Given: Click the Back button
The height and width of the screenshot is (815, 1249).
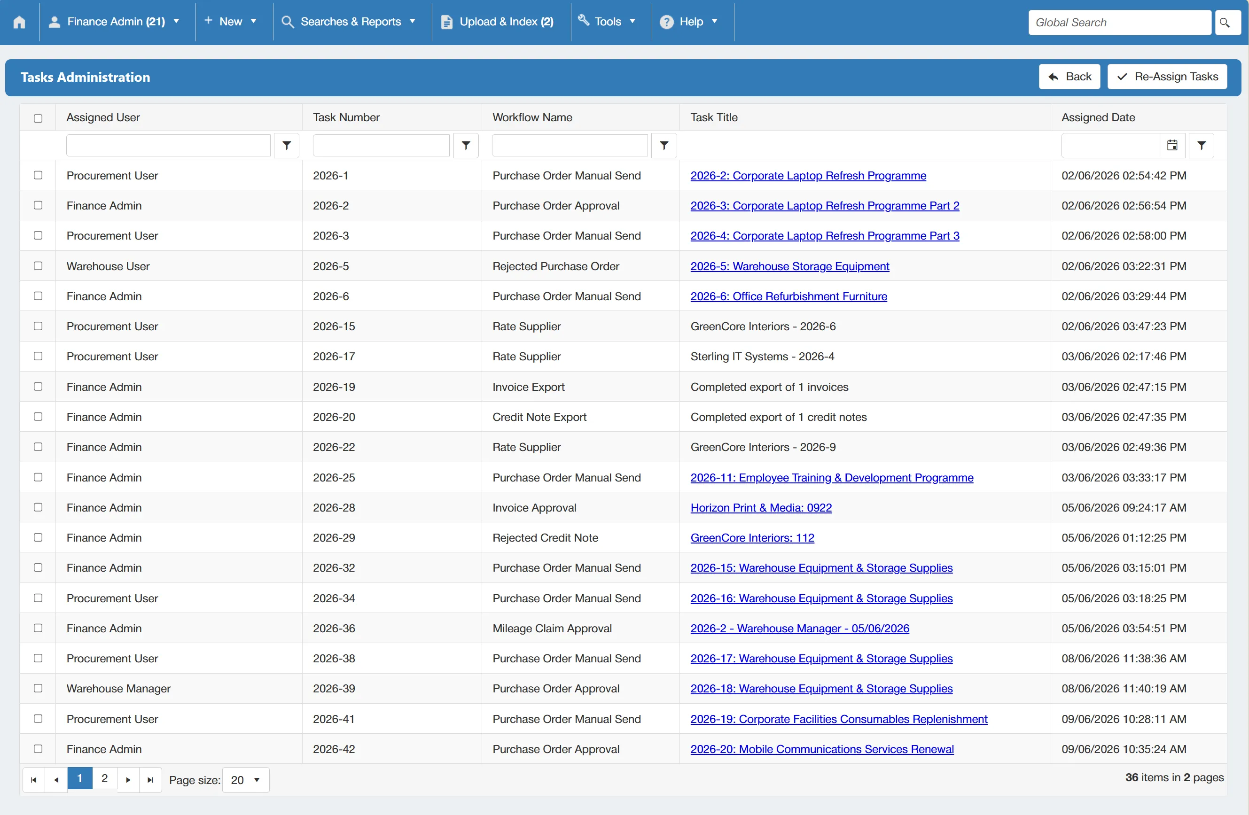Looking at the screenshot, I should point(1069,77).
